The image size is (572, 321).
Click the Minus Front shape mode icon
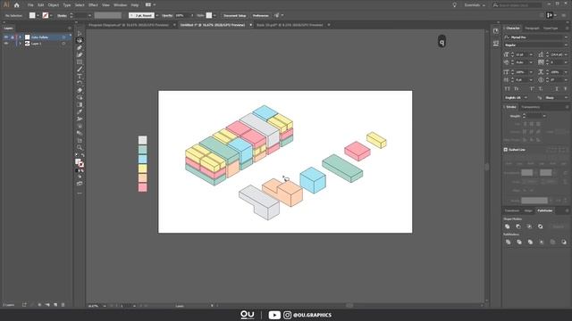(518, 226)
